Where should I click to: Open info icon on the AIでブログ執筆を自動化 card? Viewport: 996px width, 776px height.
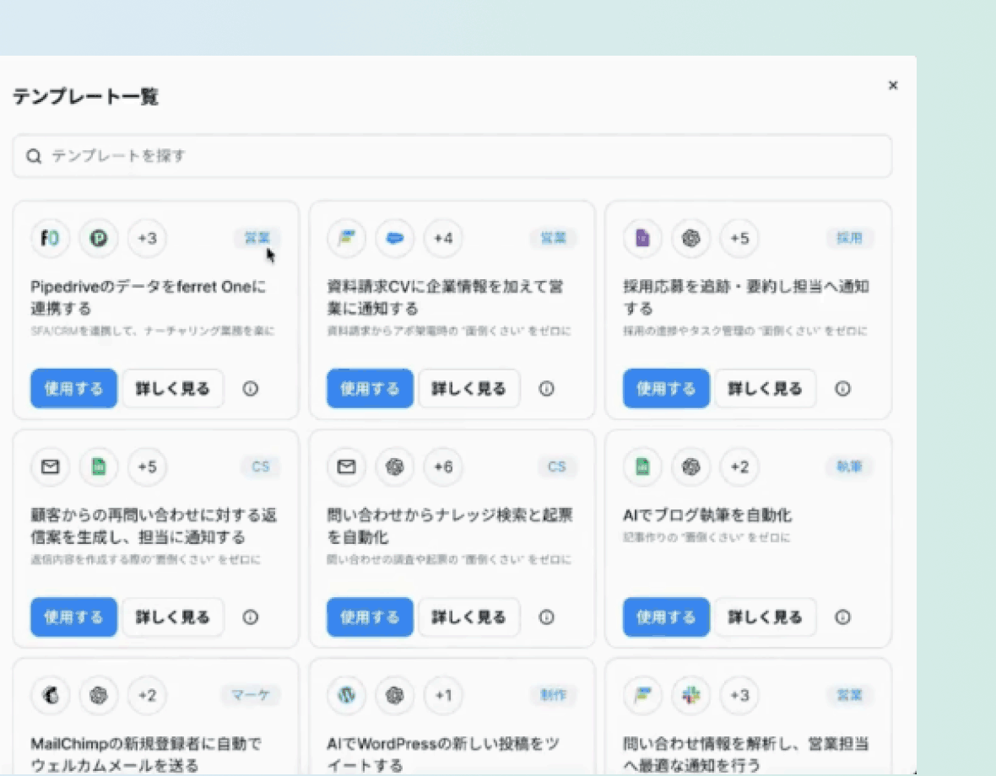coord(842,617)
